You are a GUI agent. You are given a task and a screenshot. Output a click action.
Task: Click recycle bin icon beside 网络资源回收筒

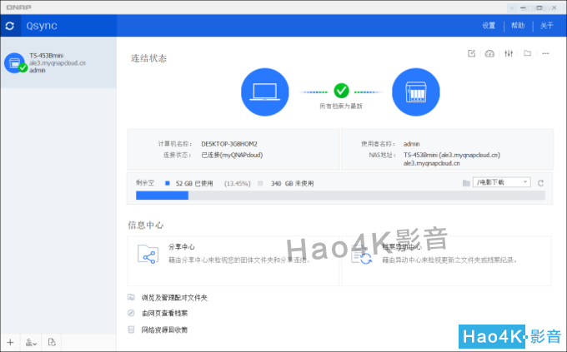pyautogui.click(x=131, y=330)
